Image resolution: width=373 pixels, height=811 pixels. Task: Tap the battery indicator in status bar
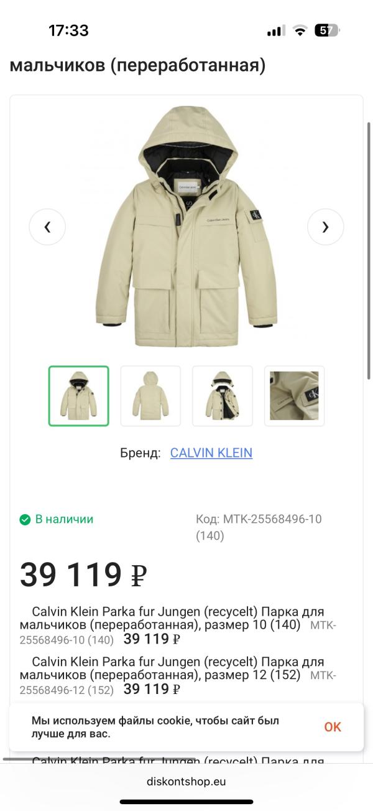(x=328, y=30)
